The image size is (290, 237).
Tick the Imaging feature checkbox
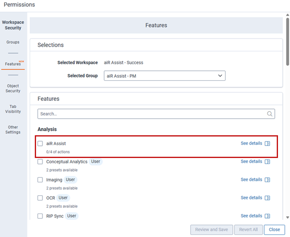(x=40, y=180)
